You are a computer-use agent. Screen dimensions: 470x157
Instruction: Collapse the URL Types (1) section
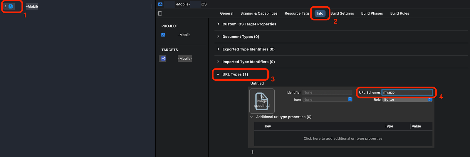218,74
